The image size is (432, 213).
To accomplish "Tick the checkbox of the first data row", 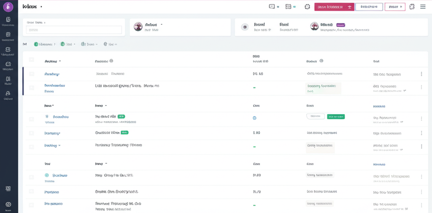I will (31, 74).
